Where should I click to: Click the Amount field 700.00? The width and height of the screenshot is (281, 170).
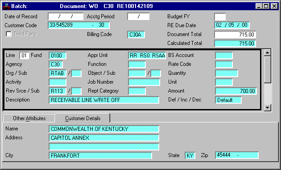click(x=236, y=91)
